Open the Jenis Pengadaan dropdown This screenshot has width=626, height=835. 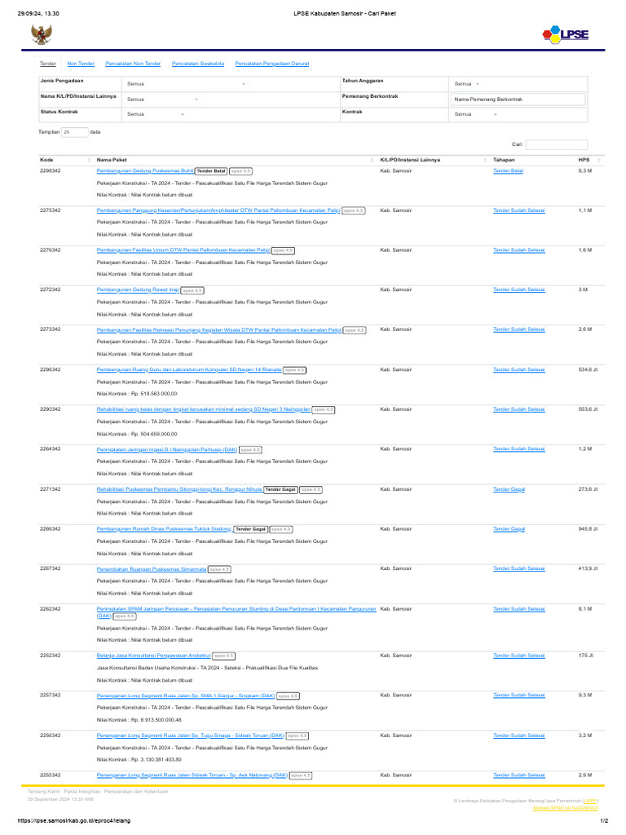pyautogui.click(x=186, y=84)
